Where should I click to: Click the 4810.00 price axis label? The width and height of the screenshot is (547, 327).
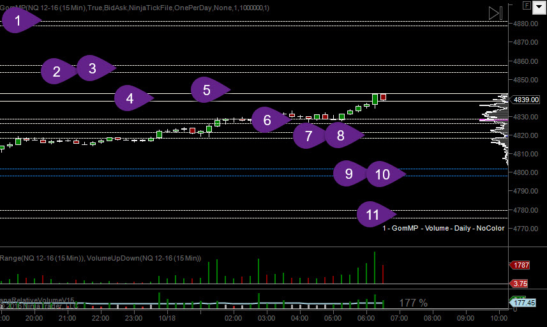(525, 154)
